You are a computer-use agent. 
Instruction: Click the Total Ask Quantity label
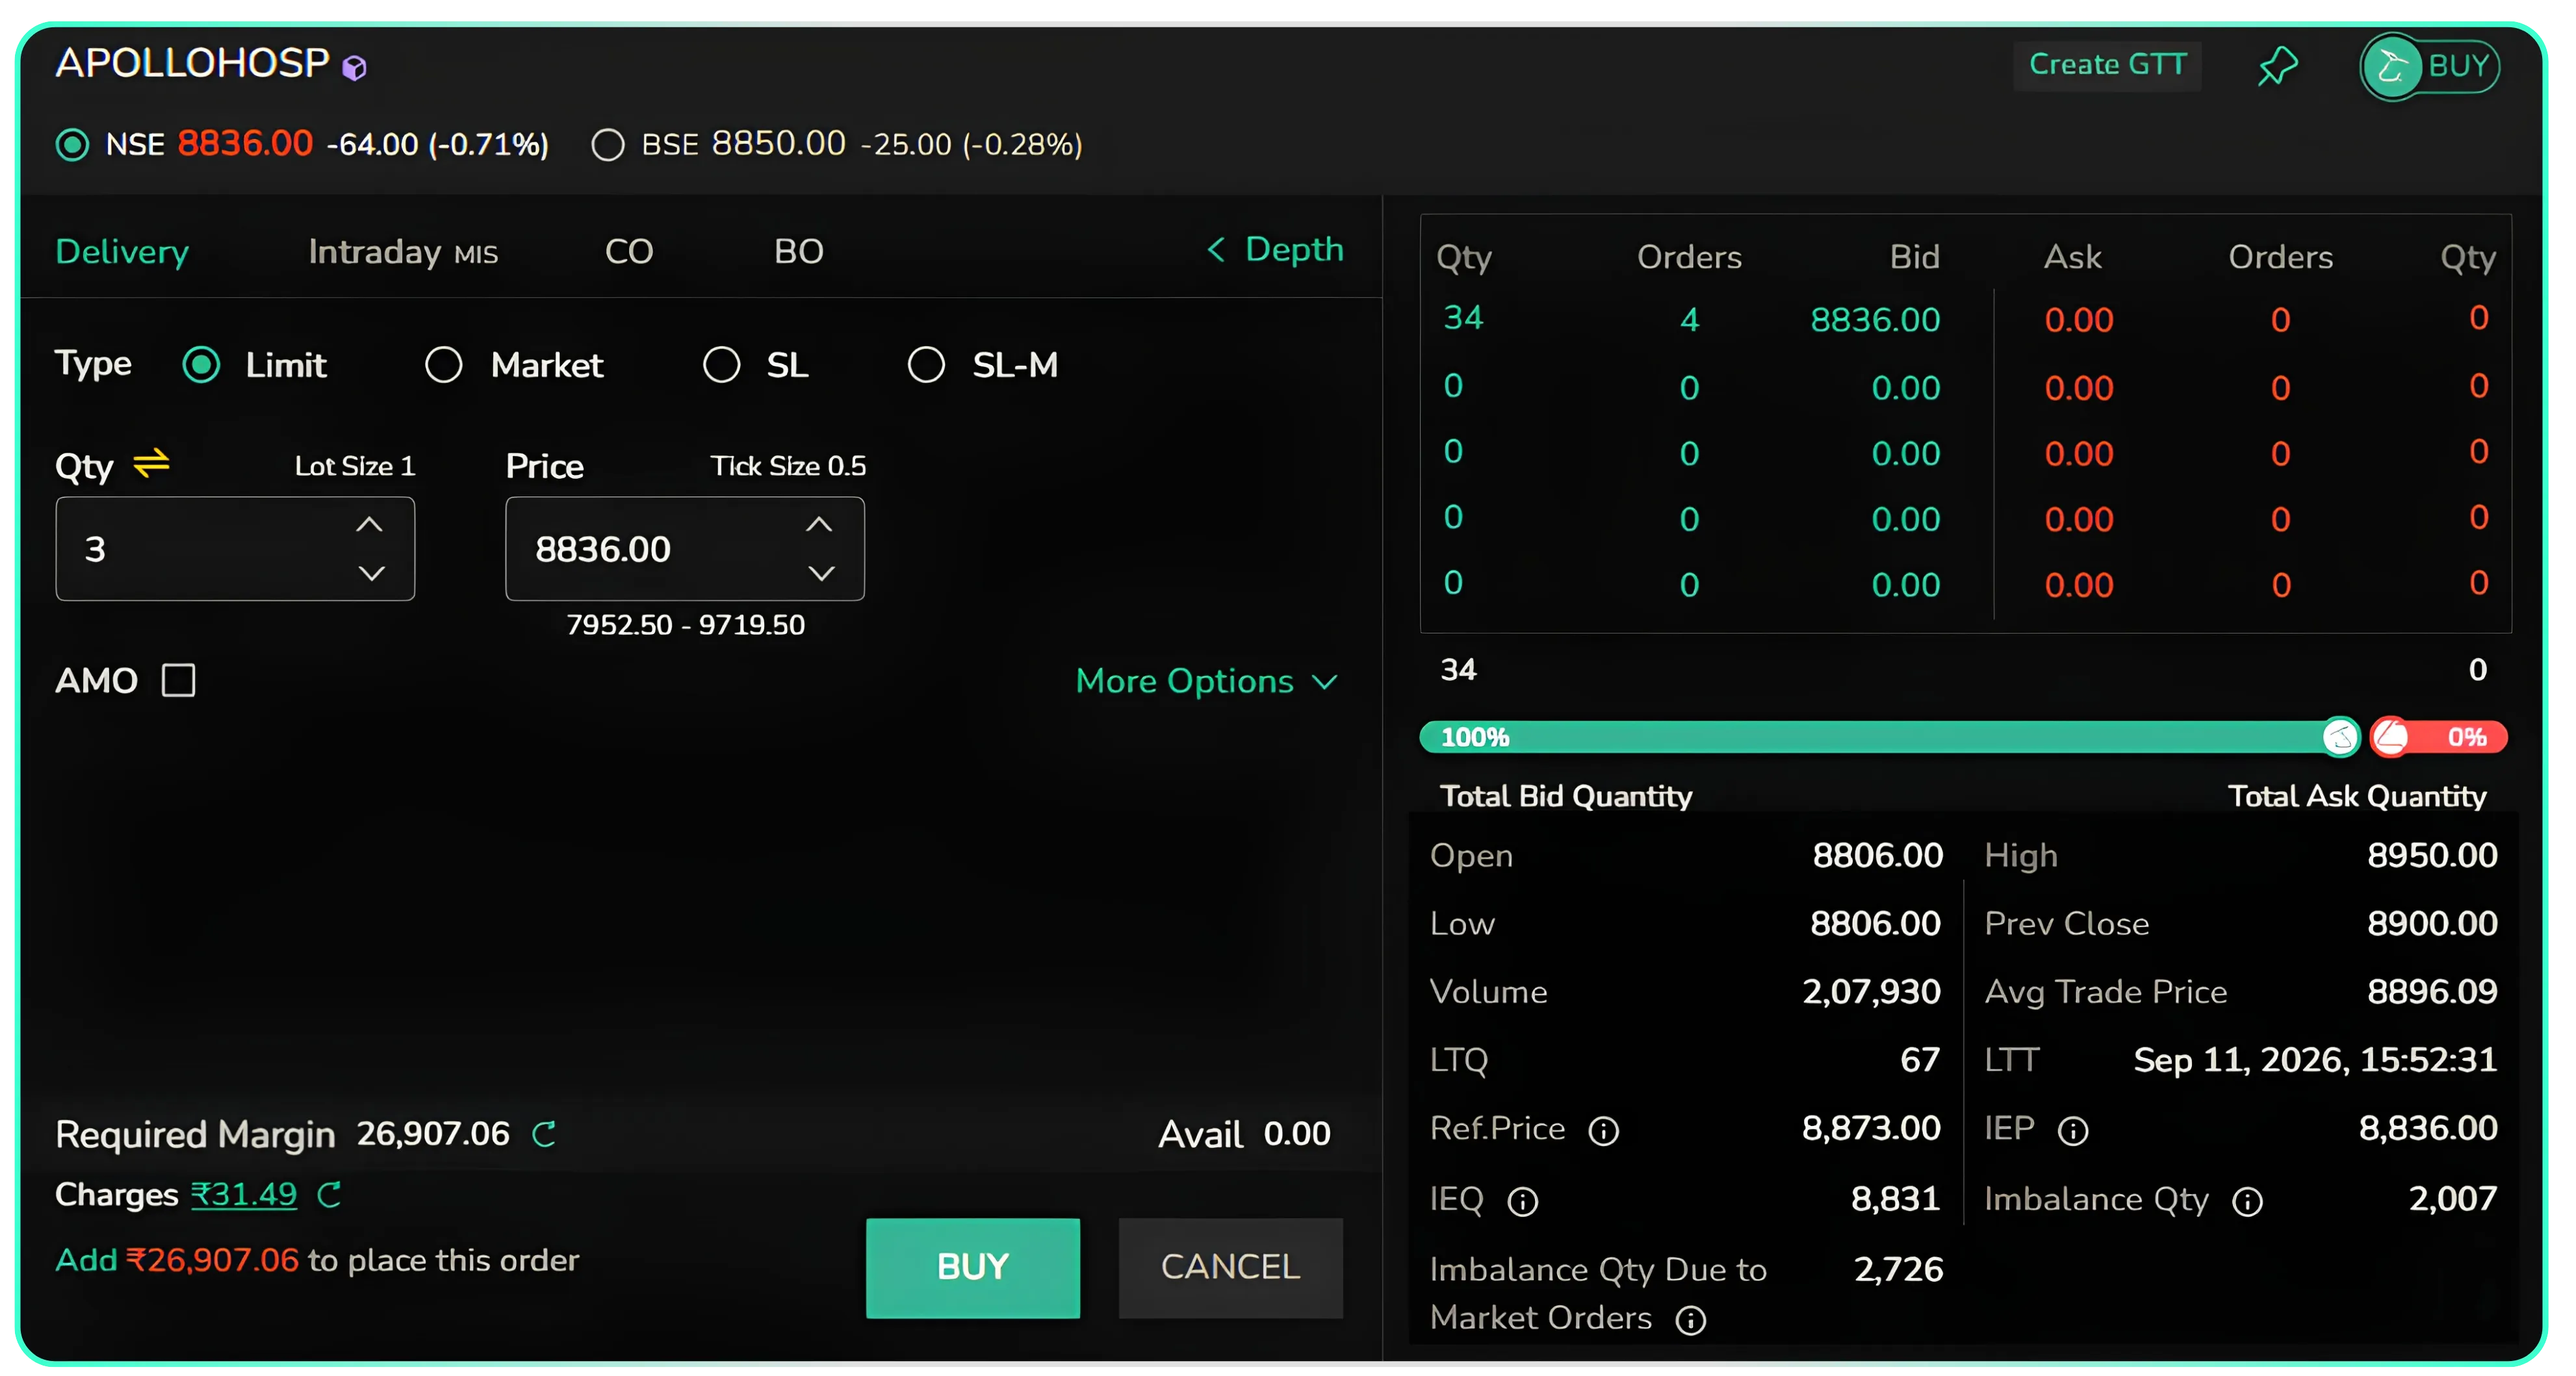tap(2357, 796)
